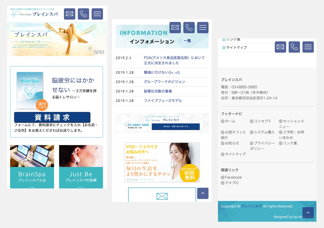Click ご予約・お問い合わせ in footer navigation
This screenshot has height=228, width=324.
tap(292, 135)
